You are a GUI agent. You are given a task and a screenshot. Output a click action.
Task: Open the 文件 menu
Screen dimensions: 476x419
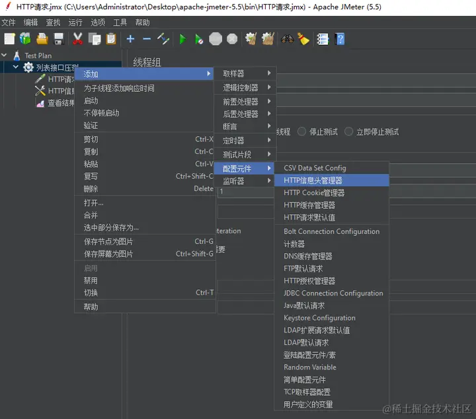[8, 22]
